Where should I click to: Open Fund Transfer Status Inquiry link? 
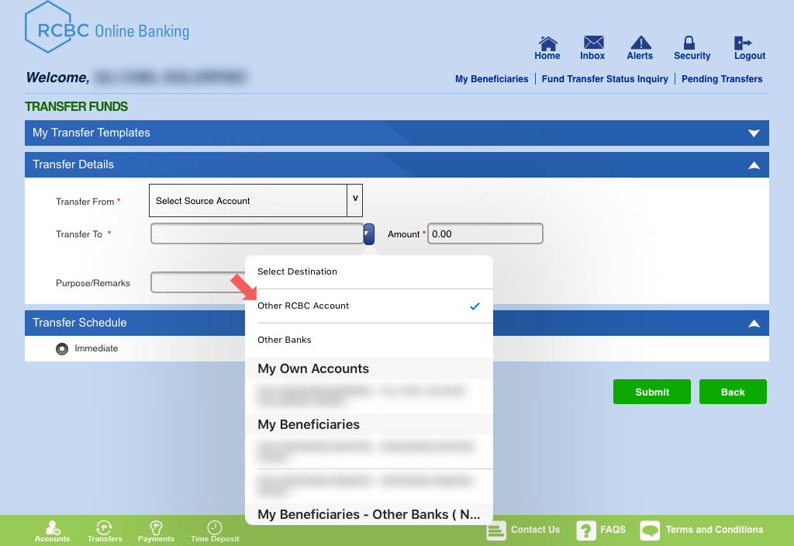(x=605, y=79)
